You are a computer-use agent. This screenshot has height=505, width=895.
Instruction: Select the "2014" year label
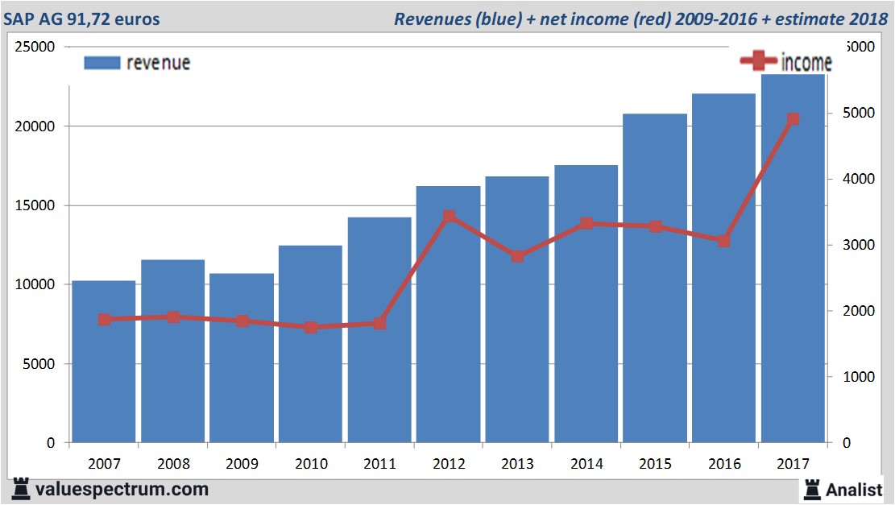(x=586, y=463)
